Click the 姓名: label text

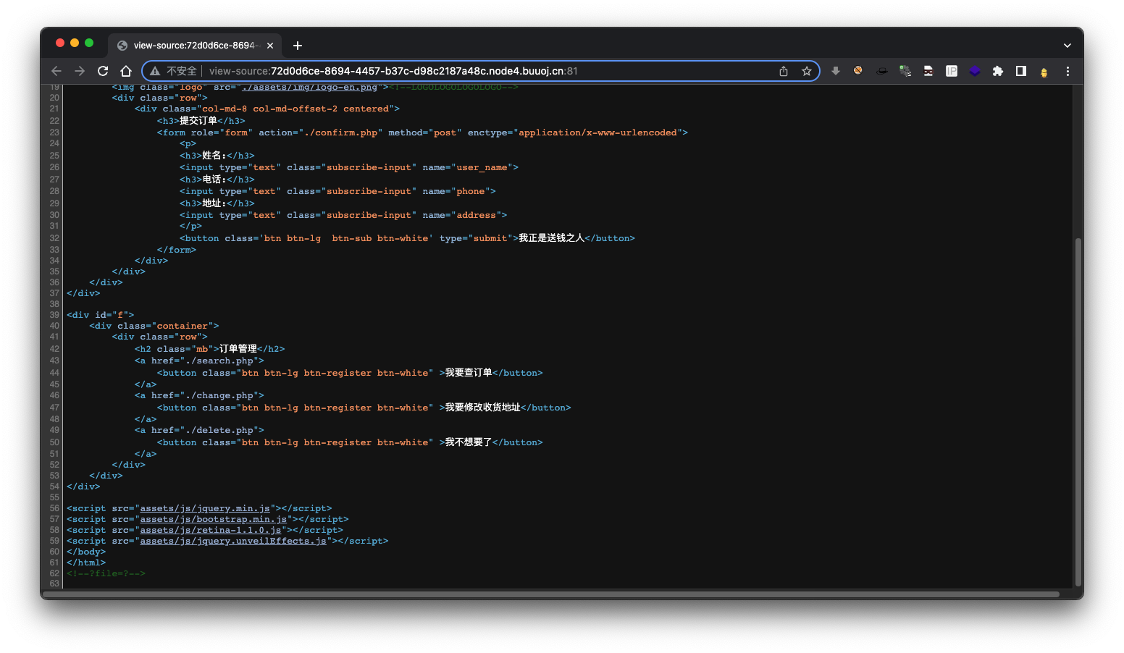[x=214, y=156]
